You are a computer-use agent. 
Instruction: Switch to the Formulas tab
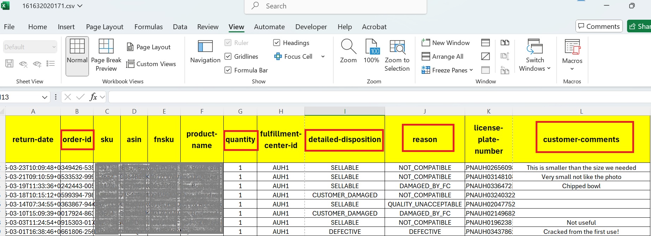pyautogui.click(x=149, y=27)
